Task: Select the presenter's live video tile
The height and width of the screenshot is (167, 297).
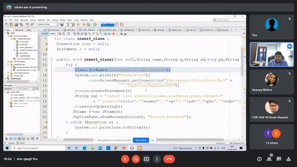Action: 271,55
